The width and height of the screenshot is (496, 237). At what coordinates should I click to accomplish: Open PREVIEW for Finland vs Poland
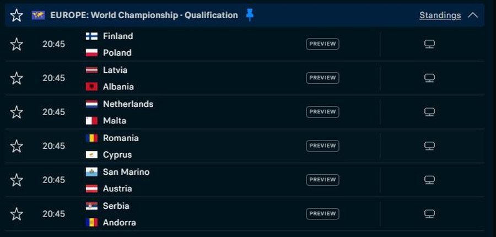(322, 44)
